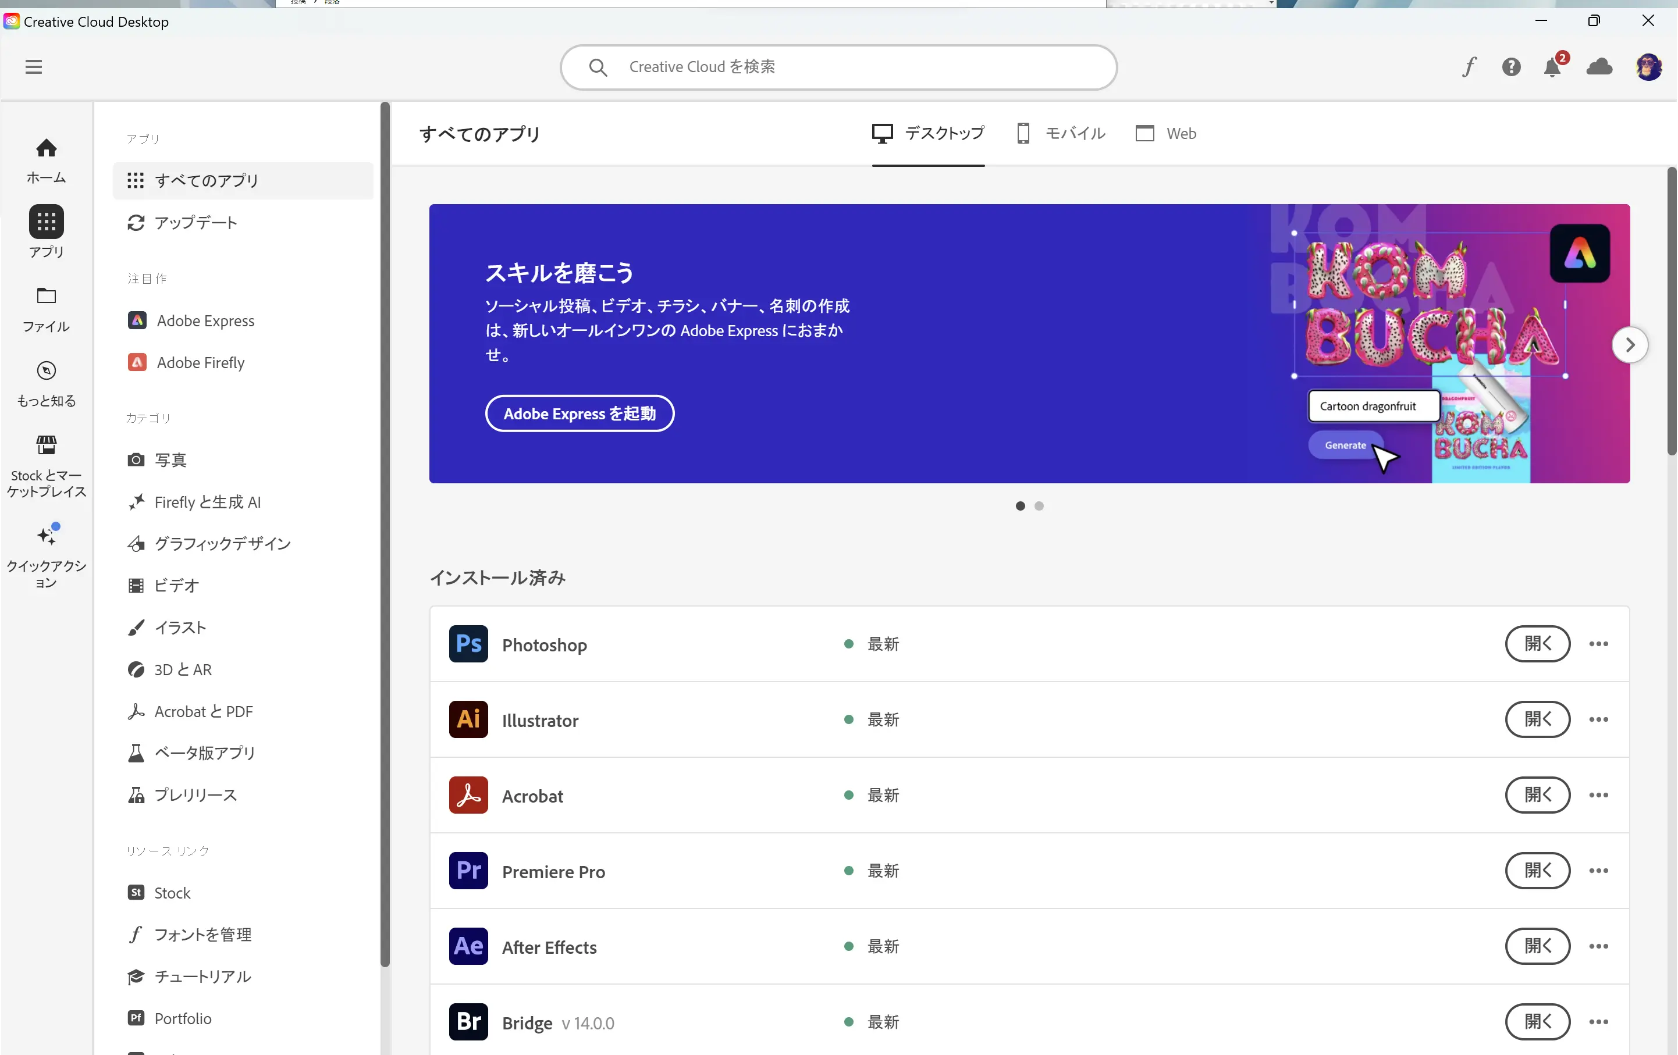Click the search magnifier icon
Viewport: 1678px width, 1055px height.
click(x=598, y=67)
